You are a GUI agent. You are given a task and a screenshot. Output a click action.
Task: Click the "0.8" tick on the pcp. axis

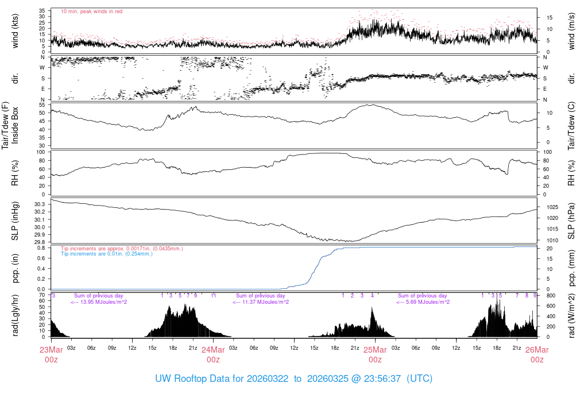41,248
